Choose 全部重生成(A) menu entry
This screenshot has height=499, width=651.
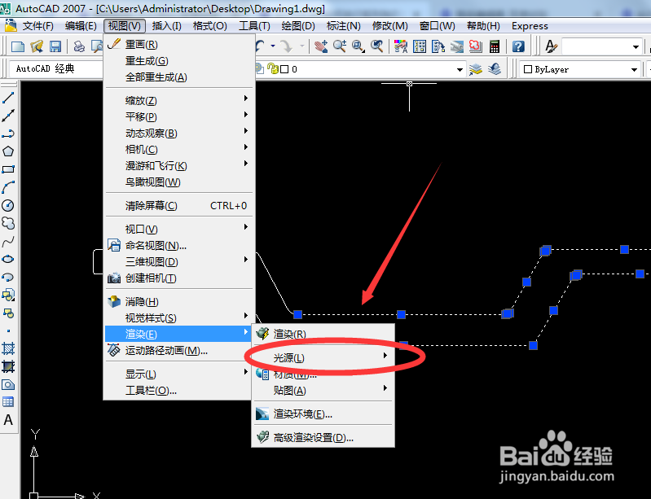[179, 77]
